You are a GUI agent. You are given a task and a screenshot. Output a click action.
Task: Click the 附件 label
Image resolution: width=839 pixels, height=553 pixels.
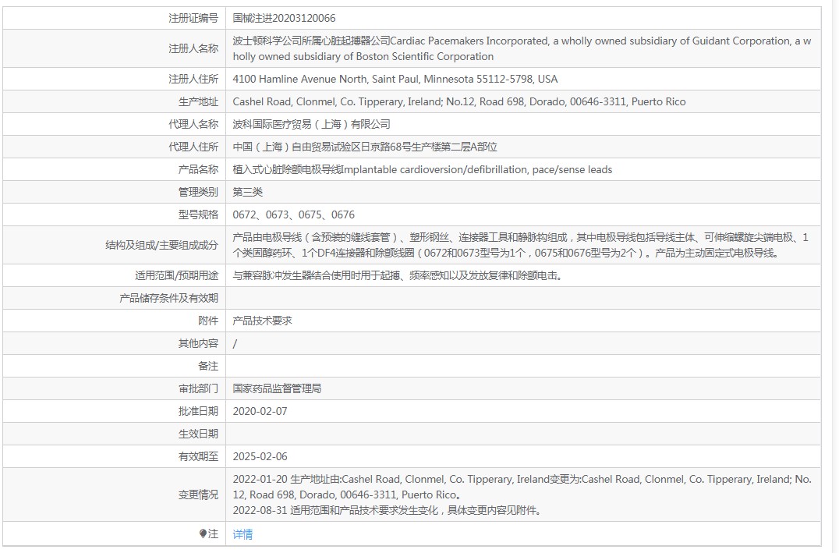(208, 321)
